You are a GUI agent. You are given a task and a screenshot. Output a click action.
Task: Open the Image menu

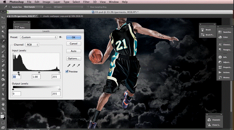coord(46,2)
